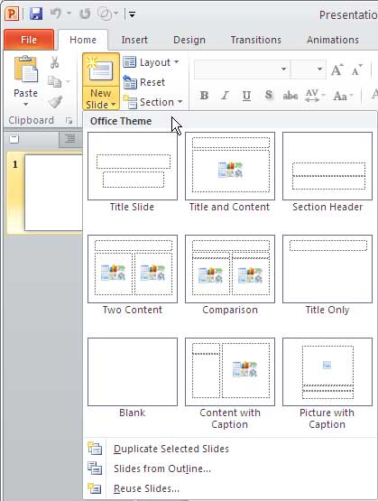The width and height of the screenshot is (378, 501).
Task: Select slide 1 thumbnail in slide pane
Action: (53, 192)
